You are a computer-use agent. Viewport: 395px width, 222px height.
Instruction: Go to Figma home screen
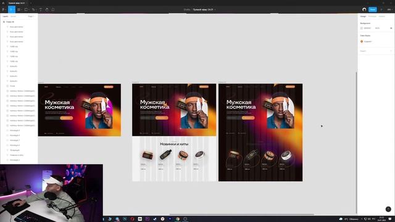click(x=3, y=3)
